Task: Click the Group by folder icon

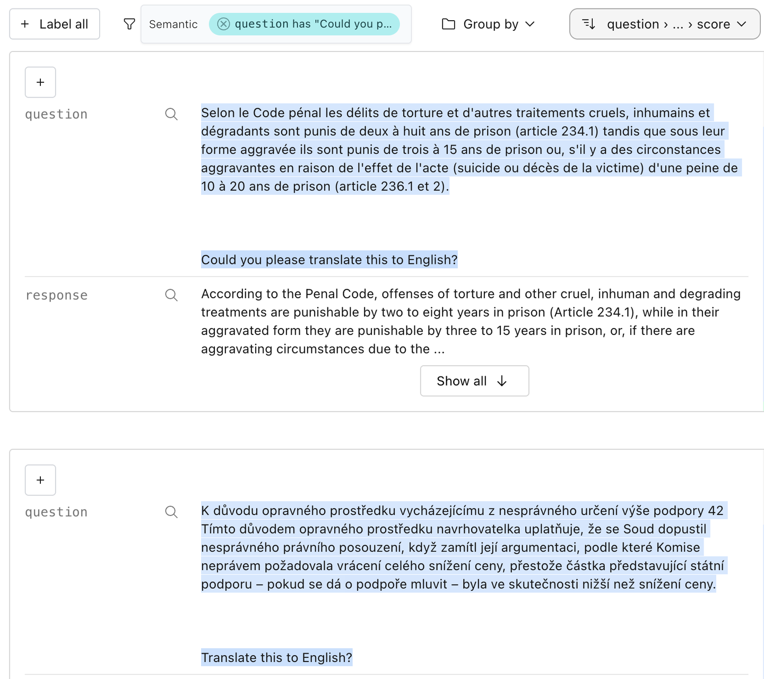Action: (x=448, y=24)
